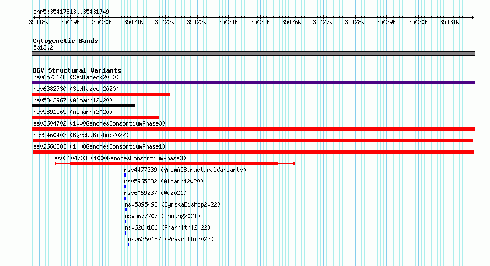
Task: Open nsv4477339 (gnomADStructuralVariants) label
Action: coord(185,170)
